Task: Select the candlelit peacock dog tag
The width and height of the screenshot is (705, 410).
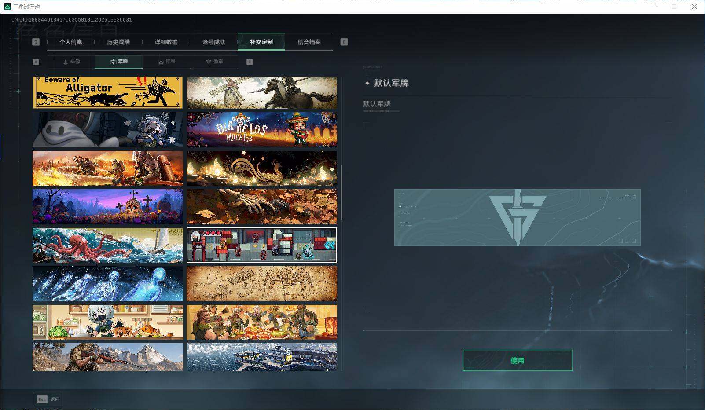Action: click(262, 168)
